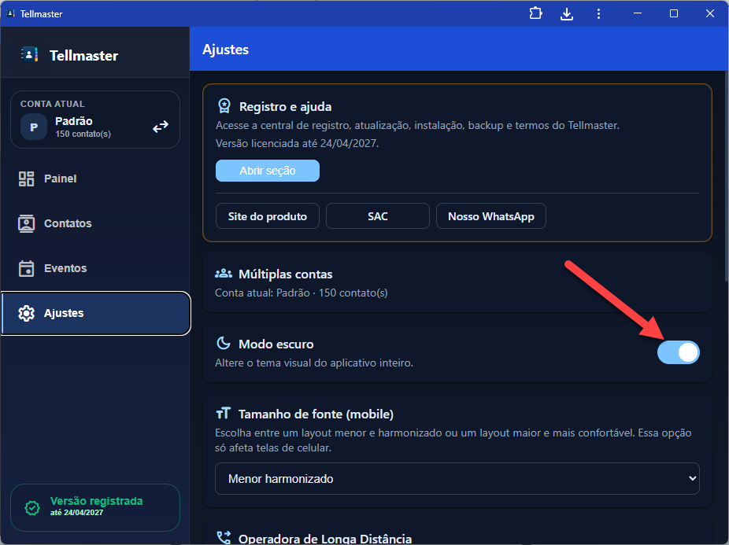Open the Nosso WhatsApp button

[x=490, y=216]
